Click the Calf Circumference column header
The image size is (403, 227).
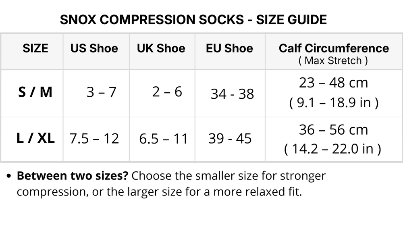click(x=334, y=48)
